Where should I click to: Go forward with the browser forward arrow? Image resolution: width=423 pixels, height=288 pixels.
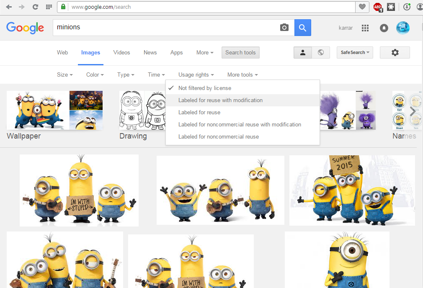[x=22, y=7]
